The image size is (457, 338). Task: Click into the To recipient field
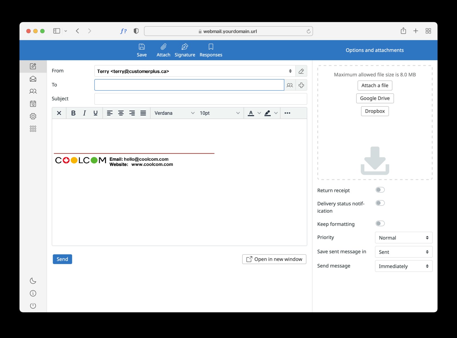pos(189,85)
